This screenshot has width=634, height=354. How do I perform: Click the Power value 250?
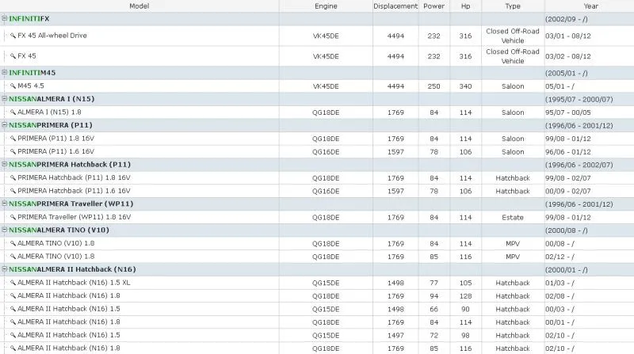click(x=433, y=86)
